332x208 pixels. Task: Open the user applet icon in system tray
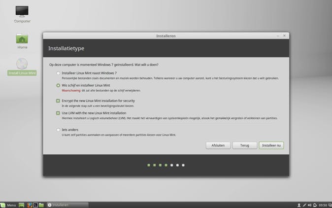point(299,205)
